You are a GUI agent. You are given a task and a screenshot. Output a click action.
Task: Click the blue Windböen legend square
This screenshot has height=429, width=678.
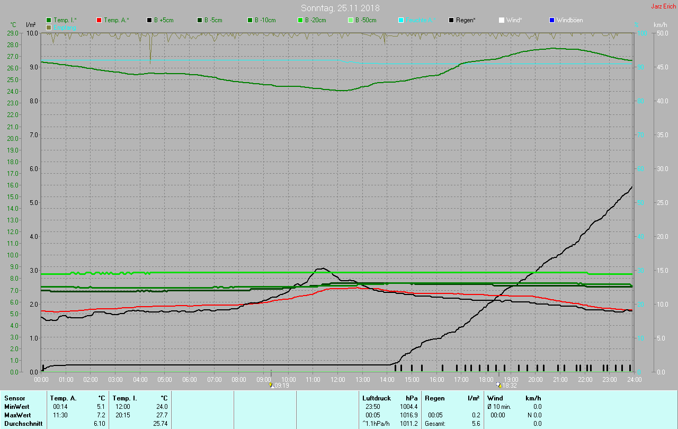[552, 20]
